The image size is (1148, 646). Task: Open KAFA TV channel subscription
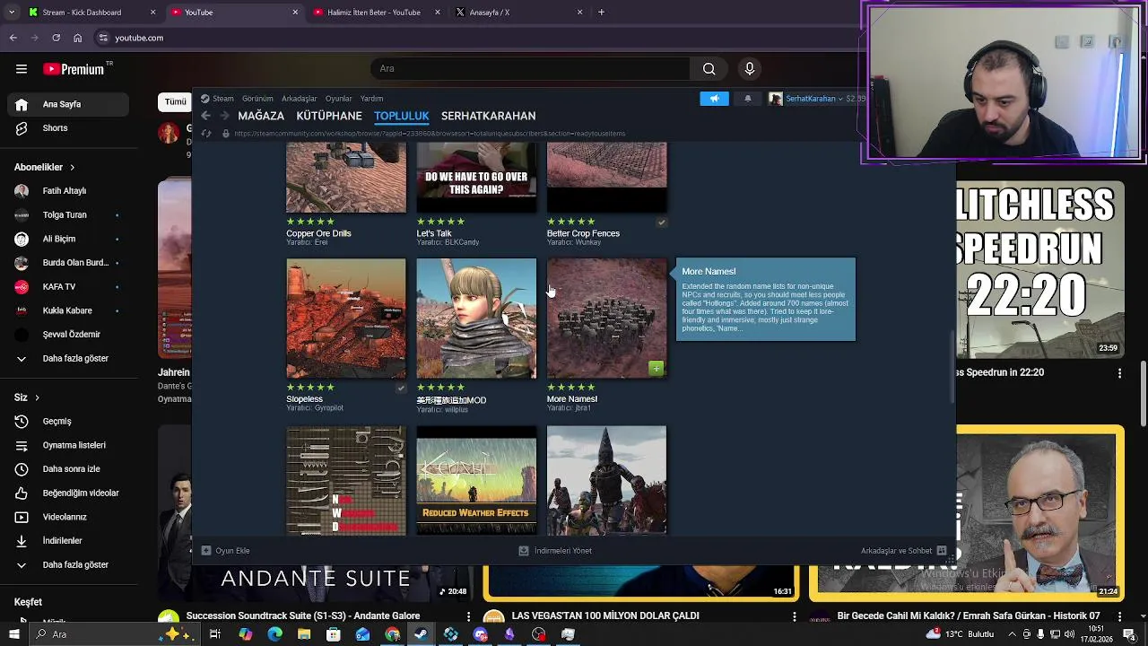coord(68,287)
